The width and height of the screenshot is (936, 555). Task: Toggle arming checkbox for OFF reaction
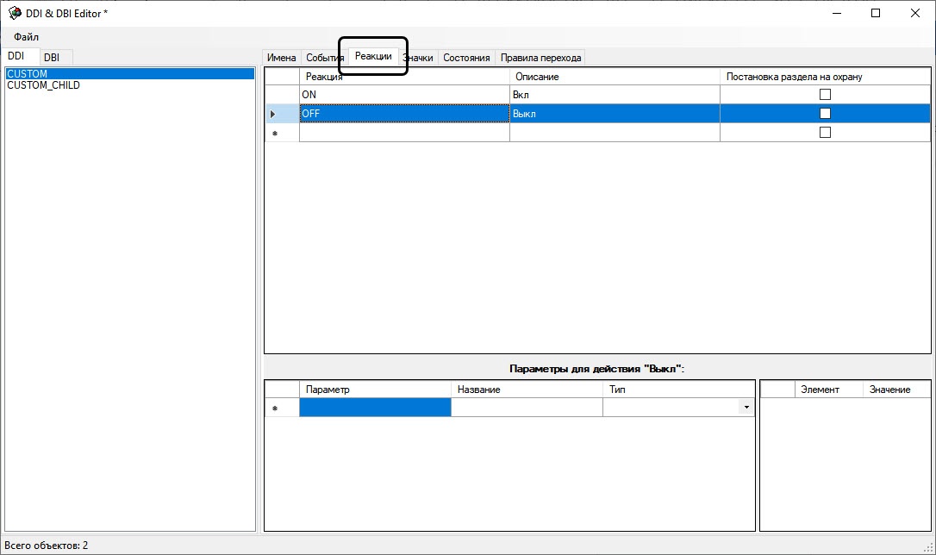tap(825, 114)
